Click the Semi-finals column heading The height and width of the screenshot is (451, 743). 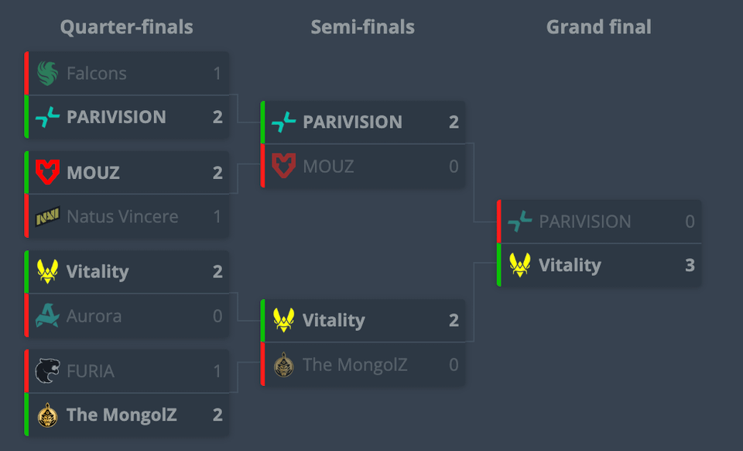pos(362,27)
